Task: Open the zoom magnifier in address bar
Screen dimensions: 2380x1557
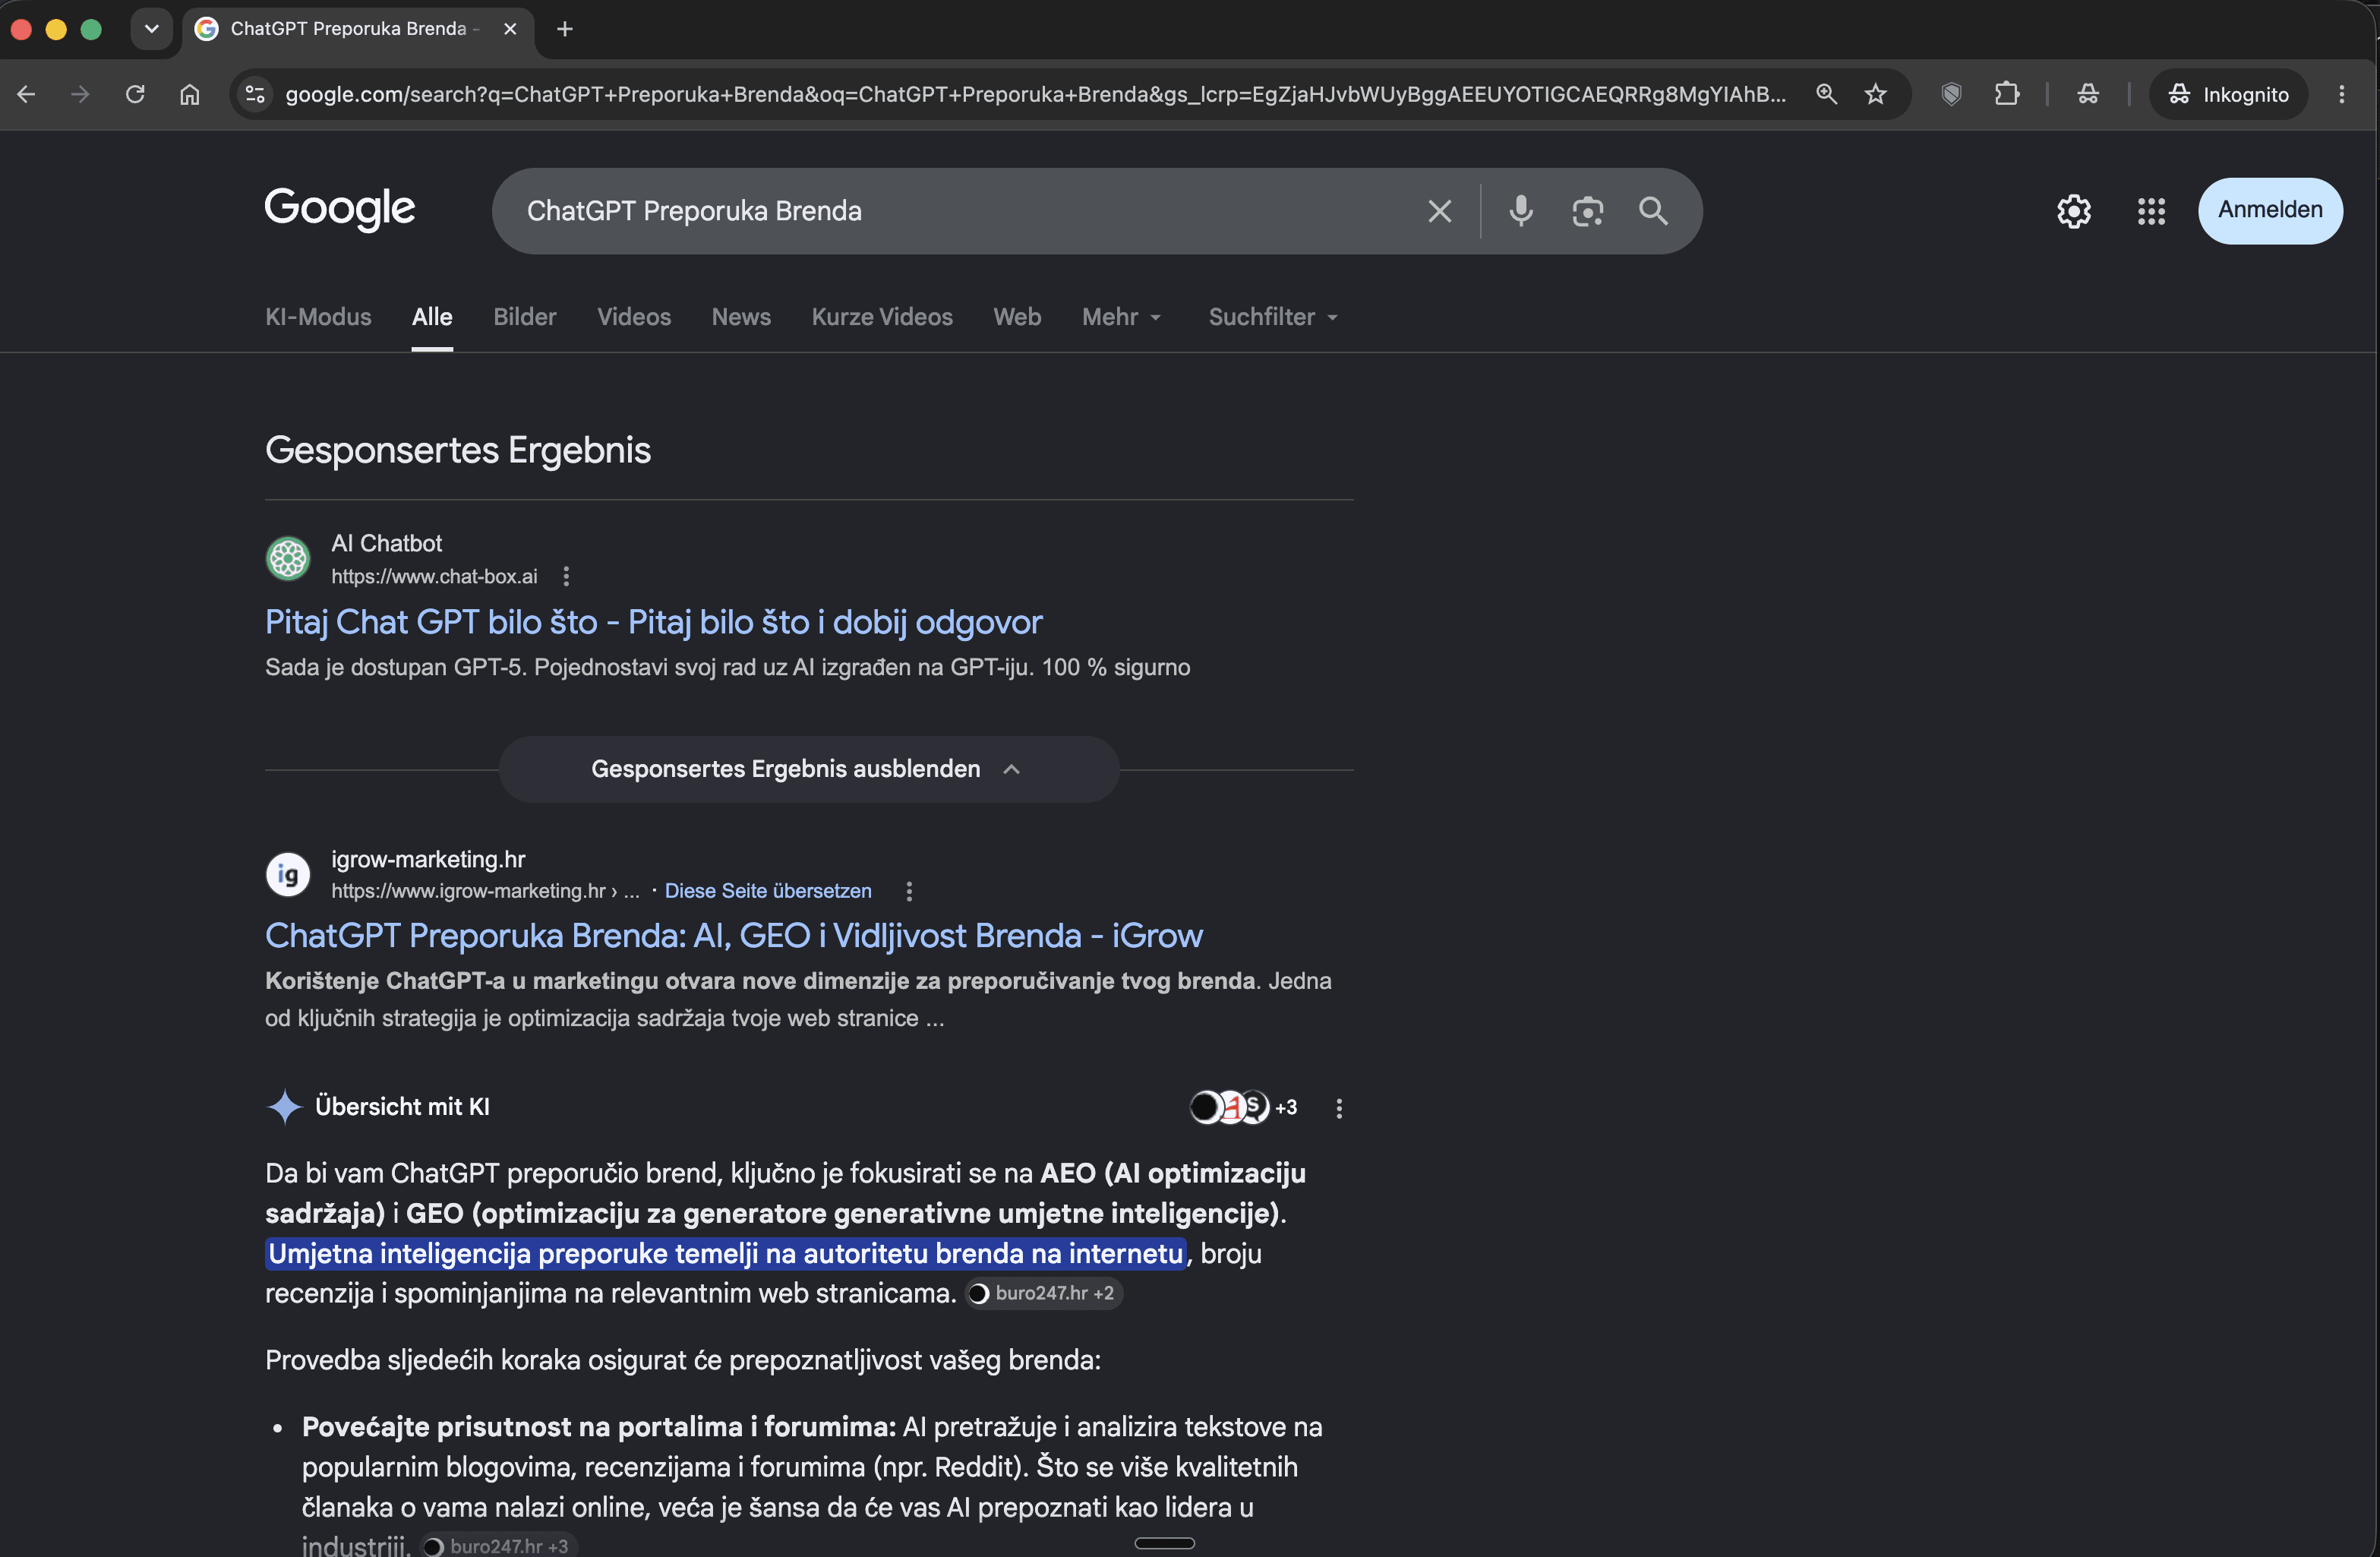Action: (x=1826, y=94)
